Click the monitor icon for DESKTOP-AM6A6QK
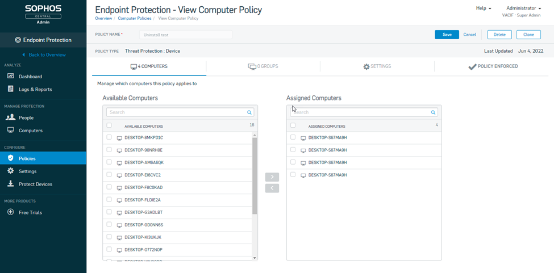 click(119, 163)
